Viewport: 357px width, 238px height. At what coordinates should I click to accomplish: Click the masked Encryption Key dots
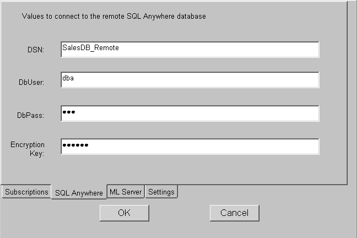point(75,145)
